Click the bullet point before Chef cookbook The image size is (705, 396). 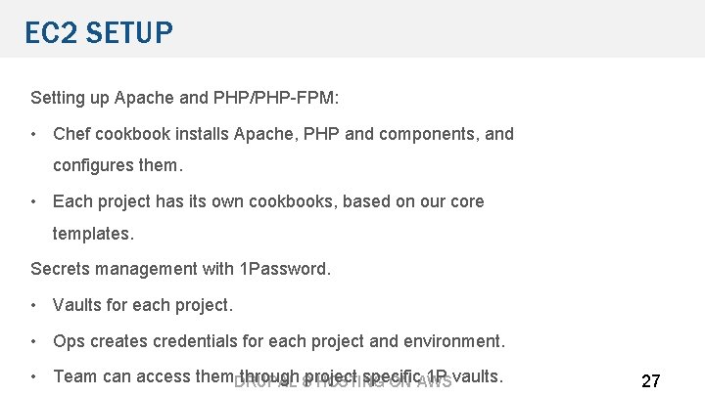34,134
